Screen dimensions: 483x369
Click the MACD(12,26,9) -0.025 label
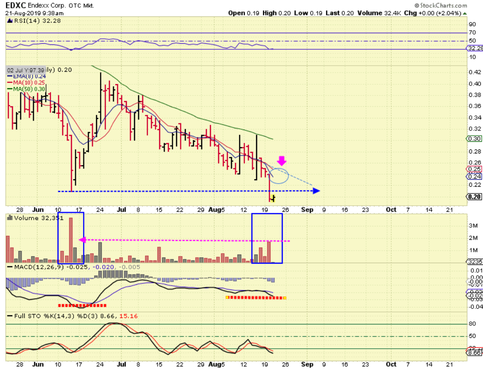(51, 267)
